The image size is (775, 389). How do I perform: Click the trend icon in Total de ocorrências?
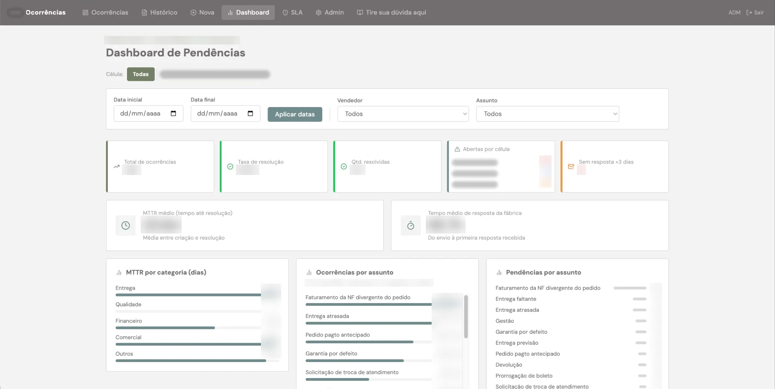coord(116,167)
